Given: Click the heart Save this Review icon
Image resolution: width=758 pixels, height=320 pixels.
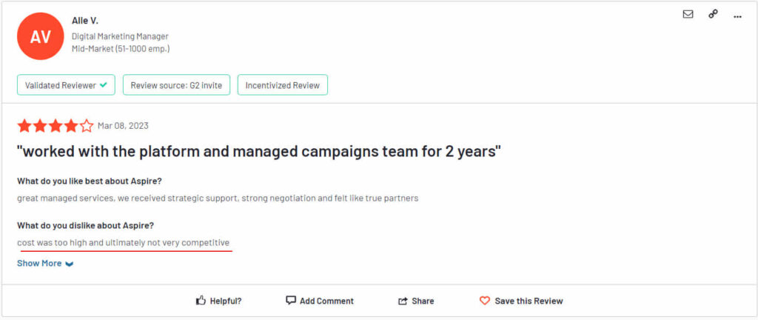Looking at the screenshot, I should pyautogui.click(x=484, y=301).
